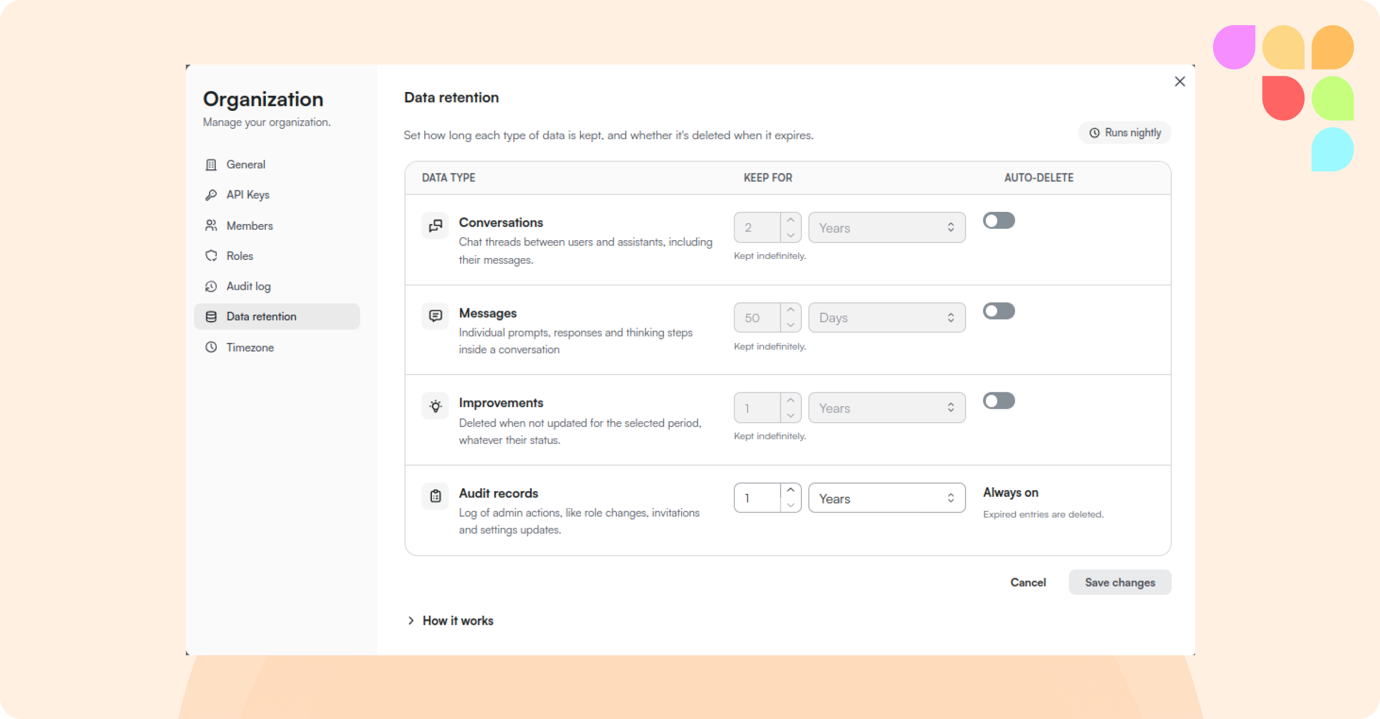Click the 'DATA TYPE' column header
This screenshot has height=719, width=1380.
(x=448, y=178)
